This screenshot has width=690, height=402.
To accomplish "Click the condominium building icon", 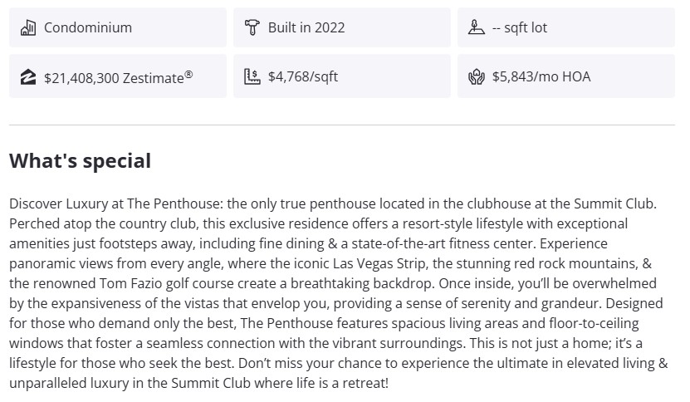I will [x=28, y=27].
